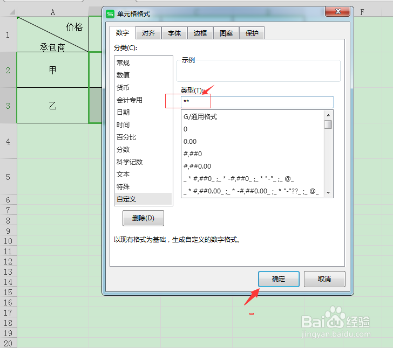Confirm with the 确定 button
393x348 pixels.
(279, 279)
